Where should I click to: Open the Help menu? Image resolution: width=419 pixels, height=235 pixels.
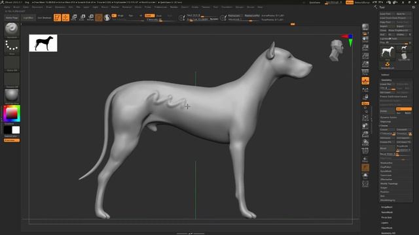(x=260, y=7)
